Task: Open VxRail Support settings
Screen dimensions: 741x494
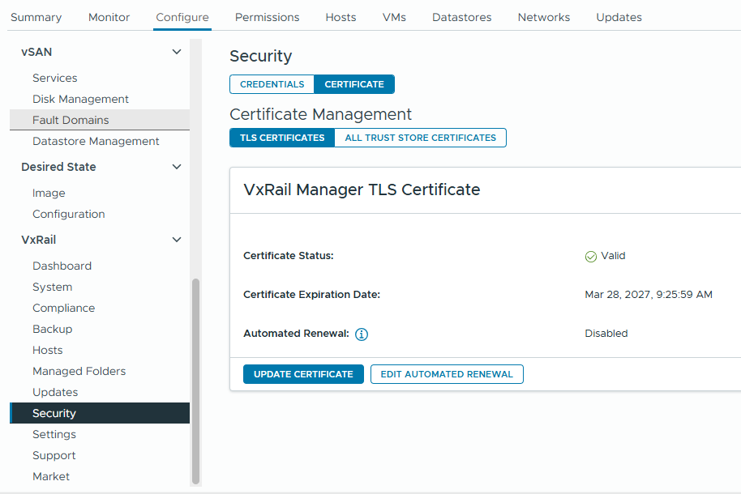Action: point(54,455)
